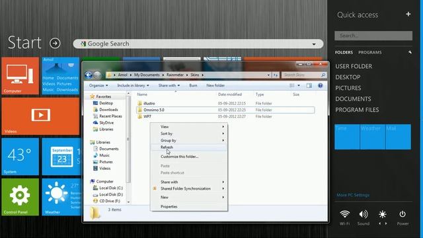Expand the Sort by submenu
Screen dimensions: 423x238
point(189,134)
